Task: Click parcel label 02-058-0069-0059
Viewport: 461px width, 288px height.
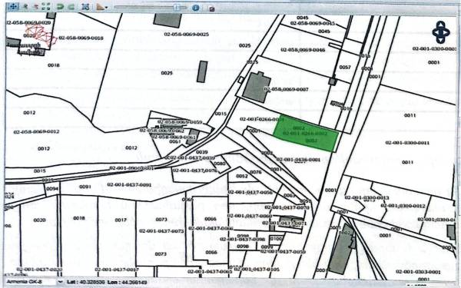Action: 180,122
